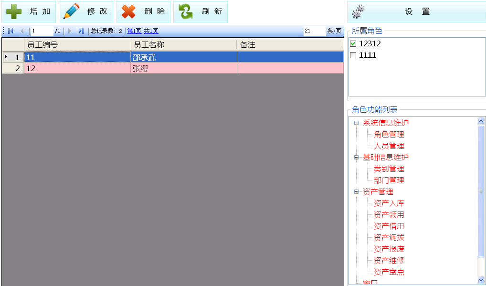Click the records-per-page input field
This screenshot has width=486, height=286.
(x=314, y=31)
